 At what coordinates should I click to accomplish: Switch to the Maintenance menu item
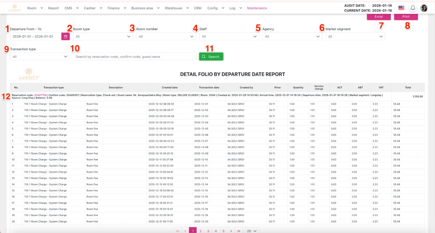pyautogui.click(x=257, y=8)
